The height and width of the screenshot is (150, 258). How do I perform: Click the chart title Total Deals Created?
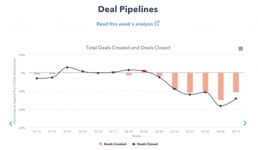(128, 47)
